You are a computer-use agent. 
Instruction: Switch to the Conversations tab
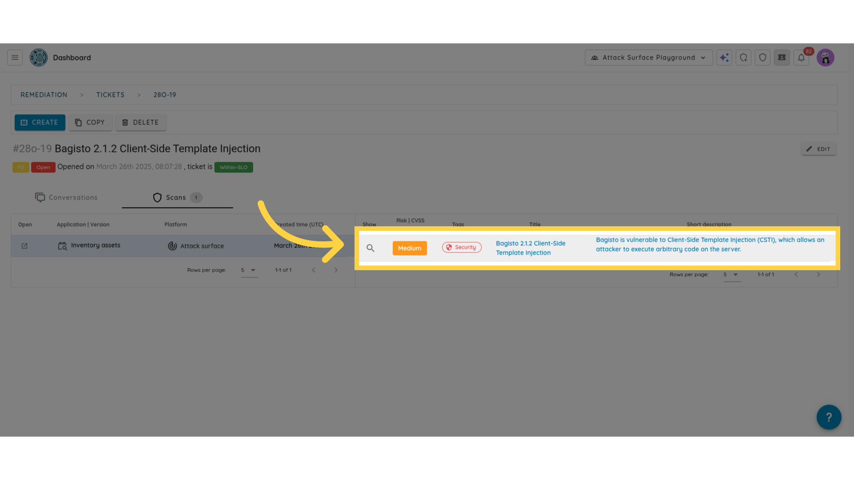[66, 197]
